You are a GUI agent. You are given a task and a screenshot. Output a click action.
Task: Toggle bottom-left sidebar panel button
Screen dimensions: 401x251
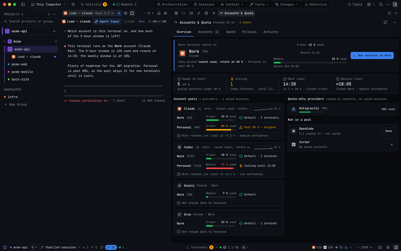(x=5, y=247)
